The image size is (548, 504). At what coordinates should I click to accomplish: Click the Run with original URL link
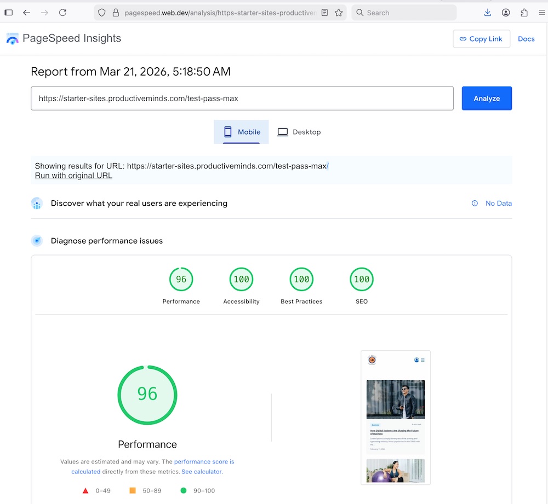tap(73, 175)
